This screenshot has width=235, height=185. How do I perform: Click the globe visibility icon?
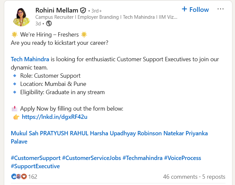pyautogui.click(x=49, y=23)
